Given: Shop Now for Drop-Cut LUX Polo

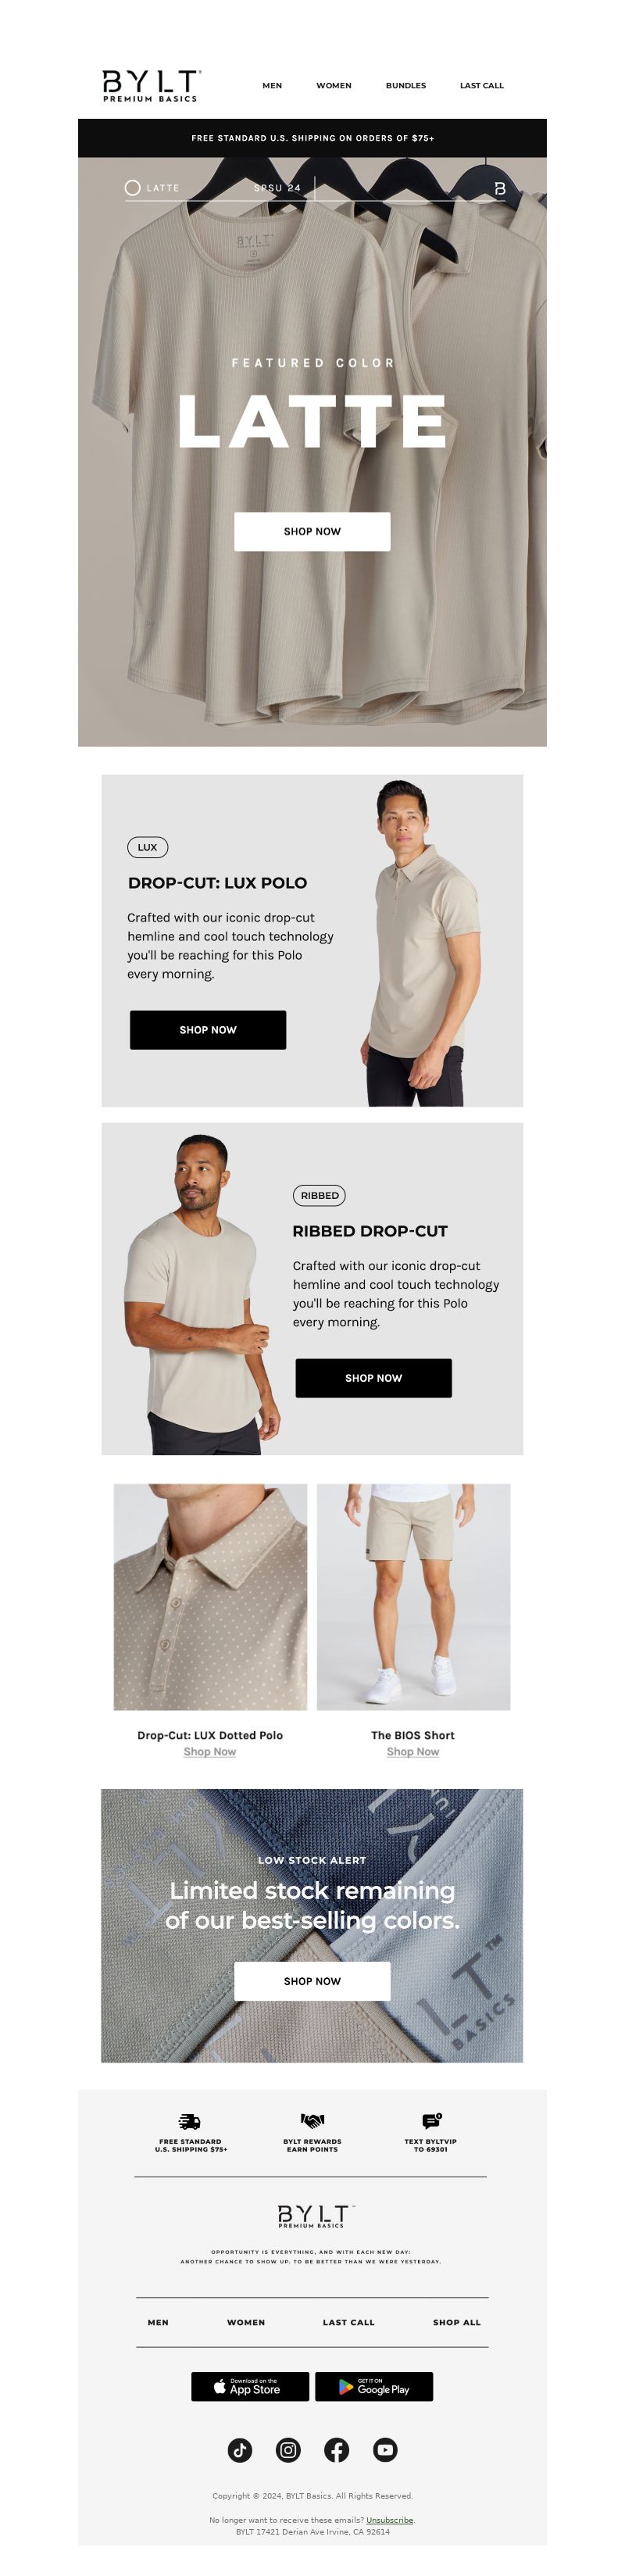Looking at the screenshot, I should pyautogui.click(x=208, y=1029).
